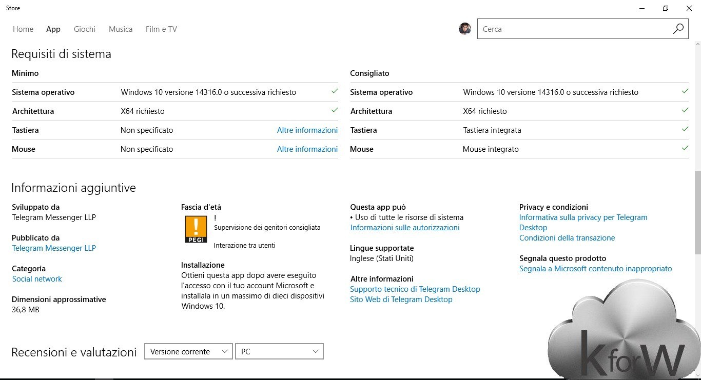Switch to the Giochi tab
The image size is (701, 380).
coord(85,29)
